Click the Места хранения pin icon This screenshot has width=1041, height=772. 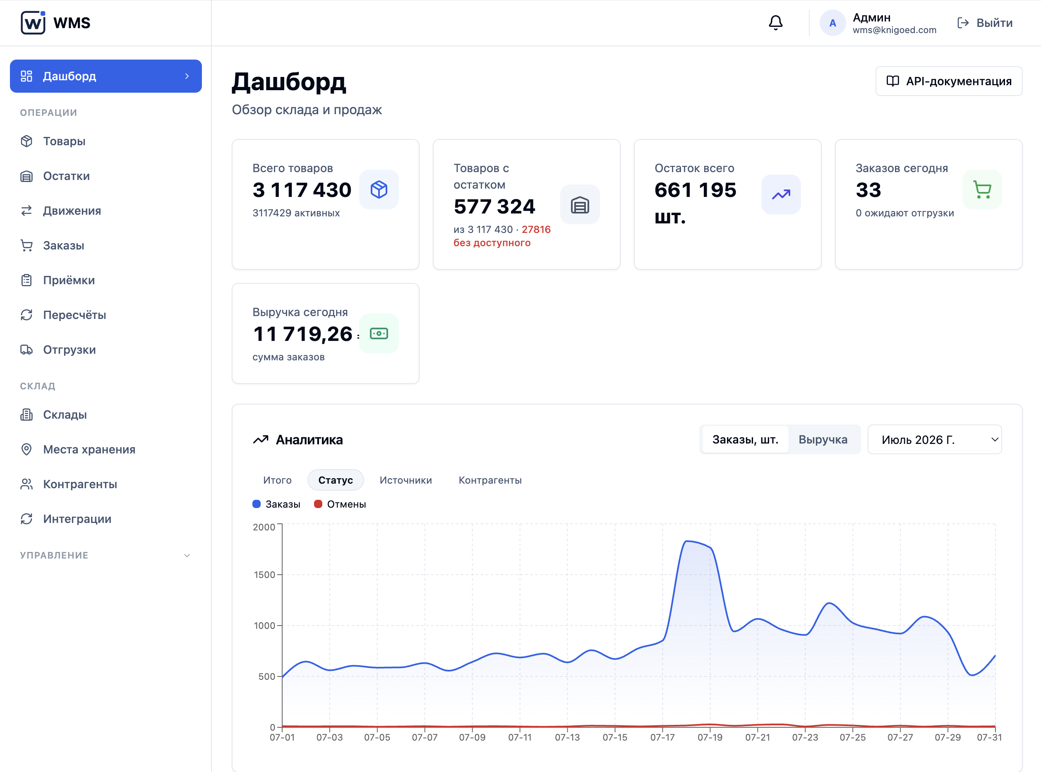(26, 449)
